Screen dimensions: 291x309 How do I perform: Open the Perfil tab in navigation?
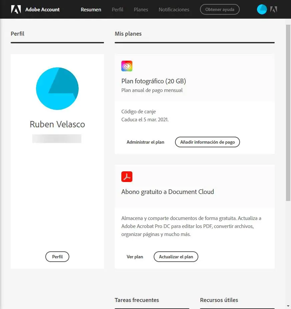point(117,9)
